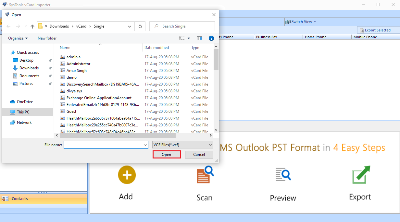This screenshot has width=400, height=222.
Task: Open the VCF Files type dropdown
Action: [183, 145]
